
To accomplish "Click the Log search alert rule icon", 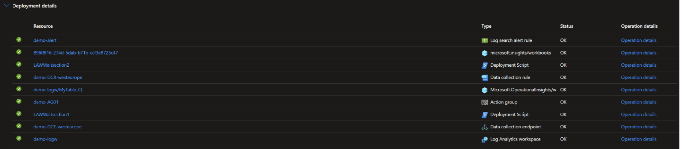I will pyautogui.click(x=484, y=40).
